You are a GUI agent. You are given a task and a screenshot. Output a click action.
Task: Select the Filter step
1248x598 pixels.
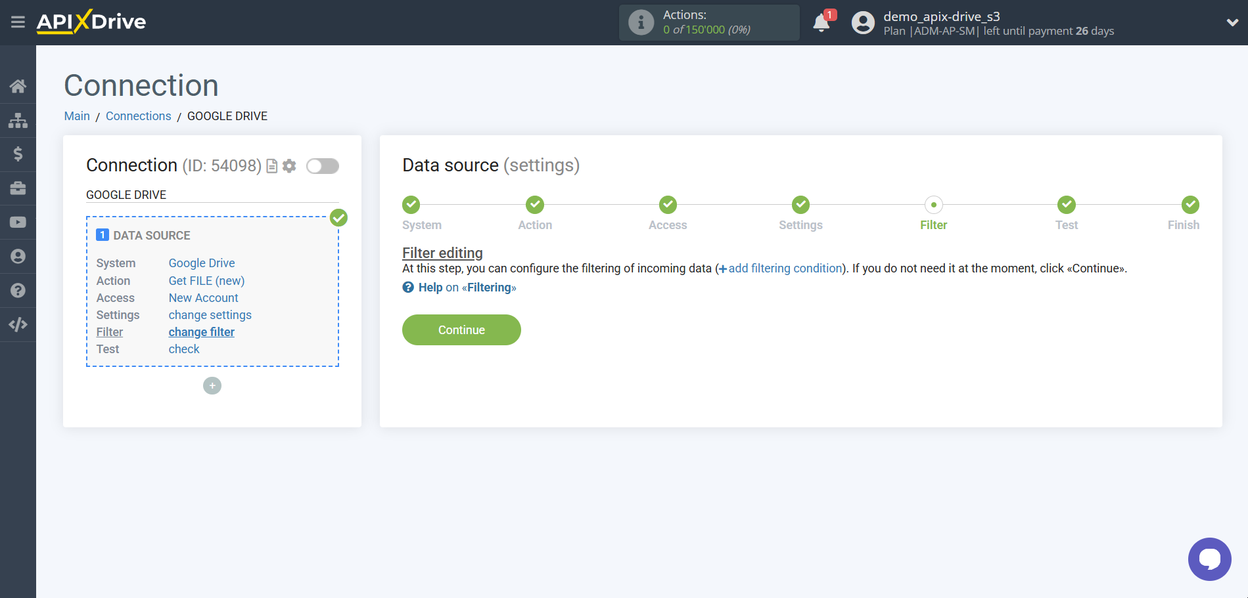coord(933,205)
